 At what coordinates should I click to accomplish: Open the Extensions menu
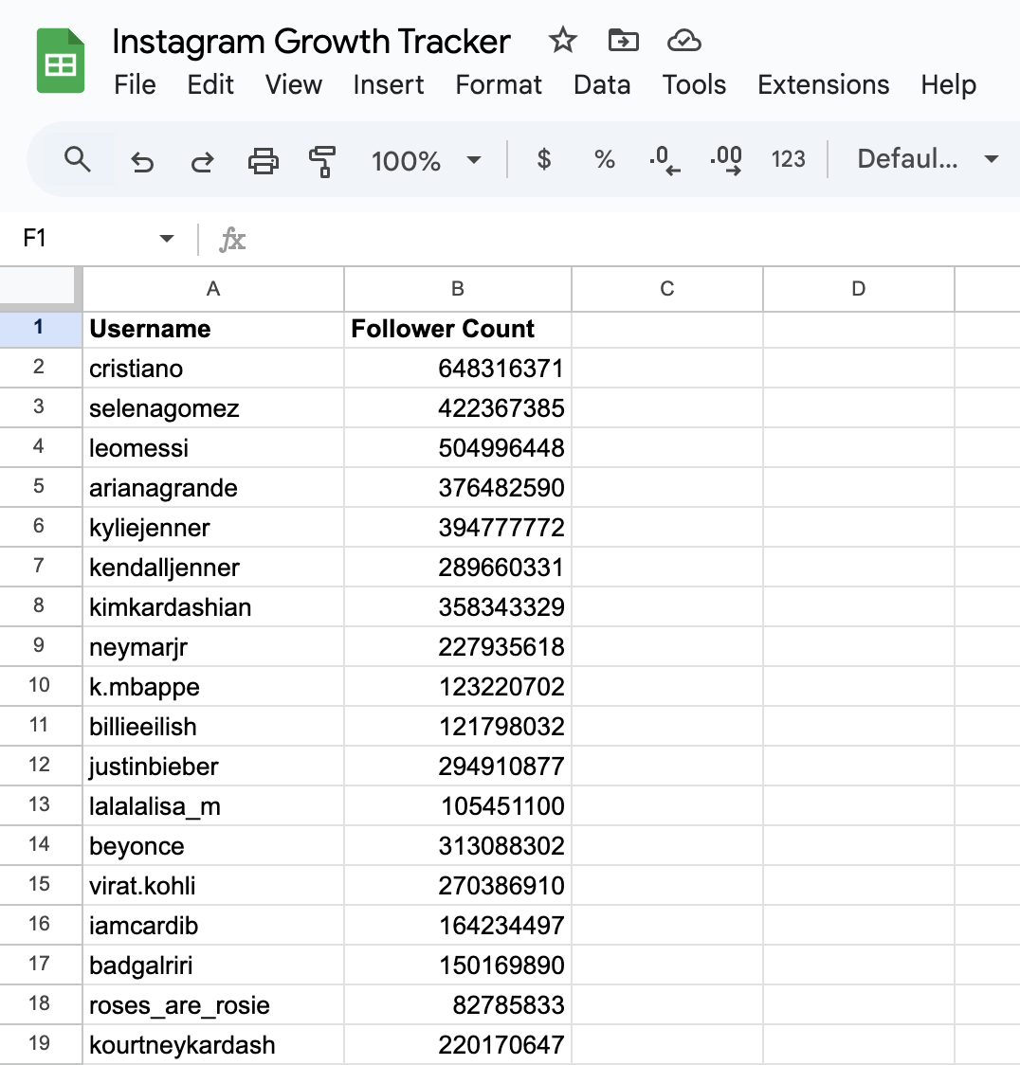(x=823, y=84)
